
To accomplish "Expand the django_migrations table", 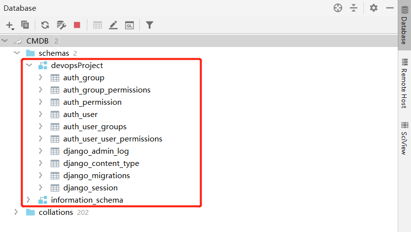I will pos(41,176).
